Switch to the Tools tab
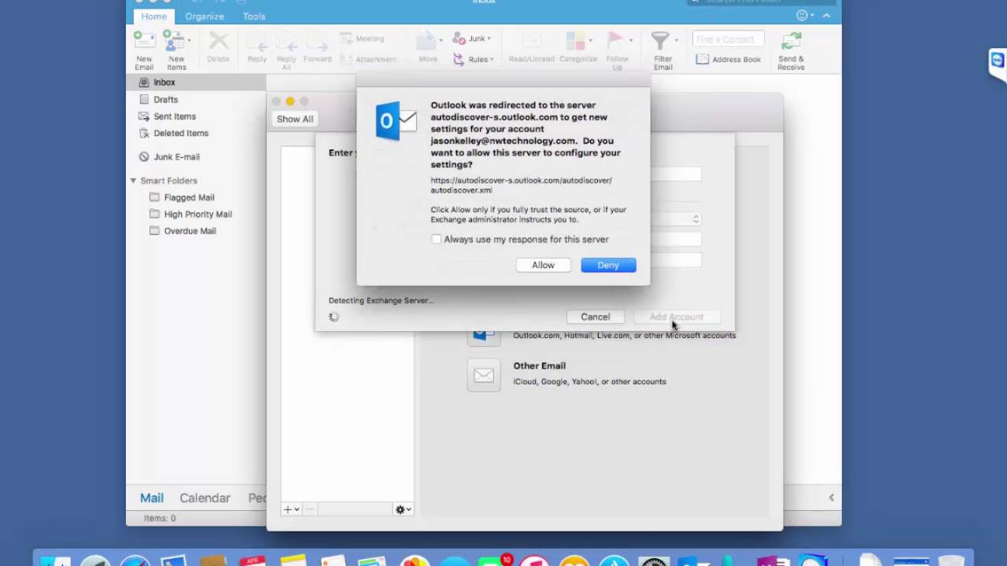Screen dimensions: 1007x566 pos(254,17)
